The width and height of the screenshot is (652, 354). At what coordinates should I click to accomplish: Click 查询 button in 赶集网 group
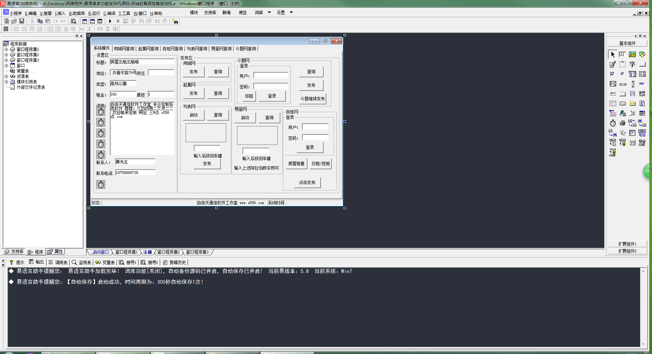tap(218, 93)
